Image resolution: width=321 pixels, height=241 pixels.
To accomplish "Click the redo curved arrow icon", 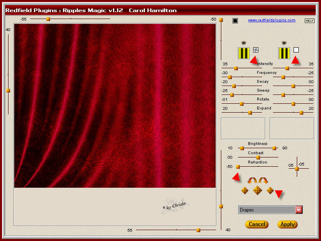I will pyautogui.click(x=263, y=180).
